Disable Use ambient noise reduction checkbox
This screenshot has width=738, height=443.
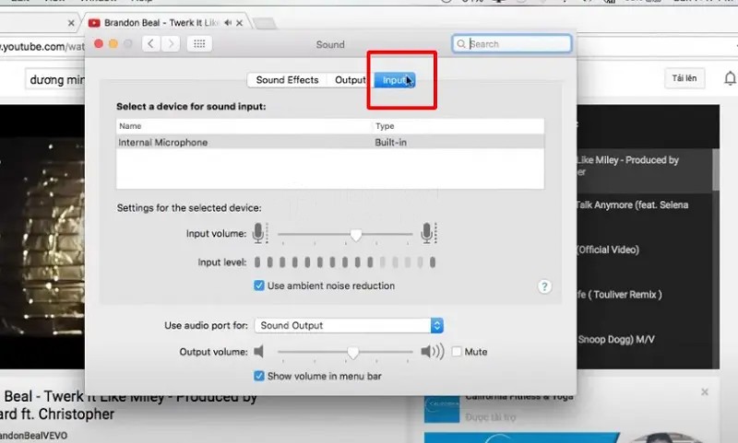[259, 286]
